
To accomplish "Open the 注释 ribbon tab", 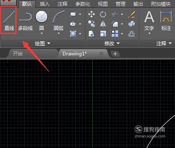I will tap(62, 4).
